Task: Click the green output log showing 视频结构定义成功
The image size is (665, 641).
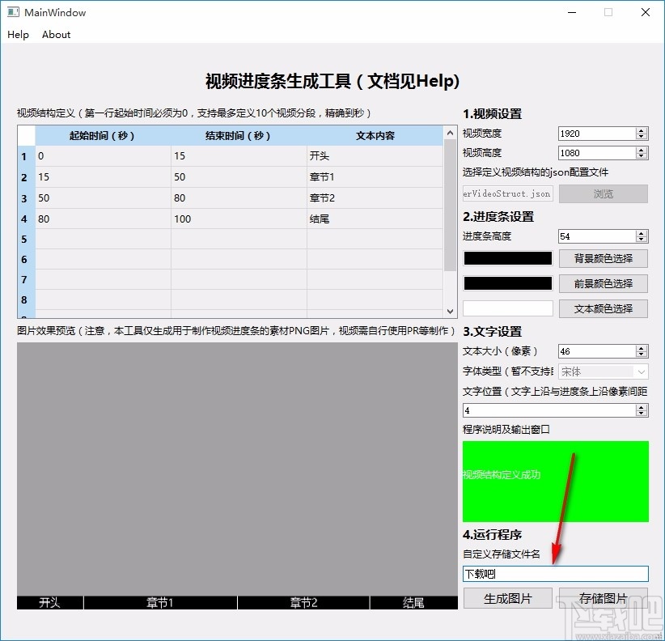Action: pos(555,481)
